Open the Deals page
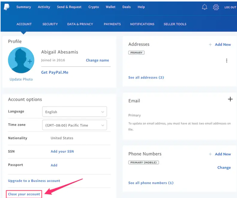 (x=127, y=7)
